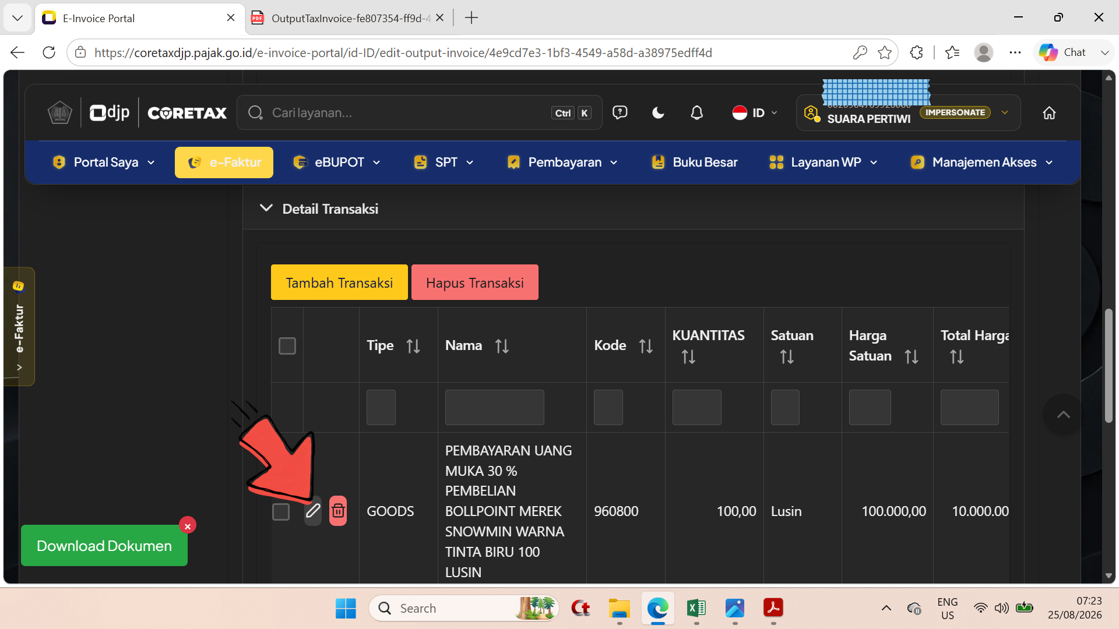The height and width of the screenshot is (629, 1119).
Task: Open Pembayaran menu
Action: pyautogui.click(x=562, y=162)
